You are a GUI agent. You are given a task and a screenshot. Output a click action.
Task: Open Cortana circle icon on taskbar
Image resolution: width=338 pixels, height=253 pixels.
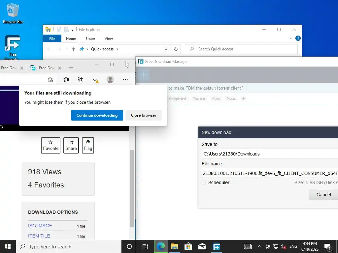(x=129, y=246)
